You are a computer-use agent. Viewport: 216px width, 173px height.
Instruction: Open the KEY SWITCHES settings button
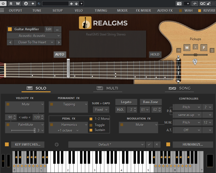pos(28,145)
